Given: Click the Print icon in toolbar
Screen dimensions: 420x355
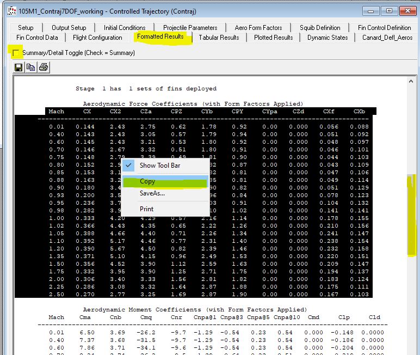Looking at the screenshot, I should [x=44, y=68].
